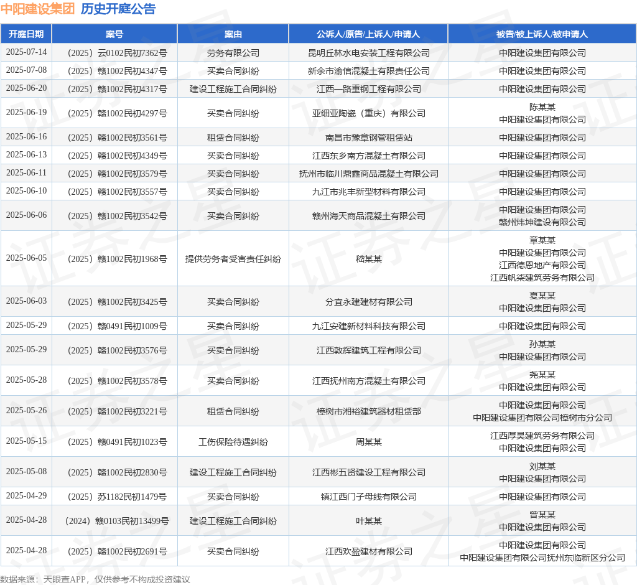The width and height of the screenshot is (637, 585).
Task: Click date cell 2025-06-10
Action: pyautogui.click(x=26, y=190)
